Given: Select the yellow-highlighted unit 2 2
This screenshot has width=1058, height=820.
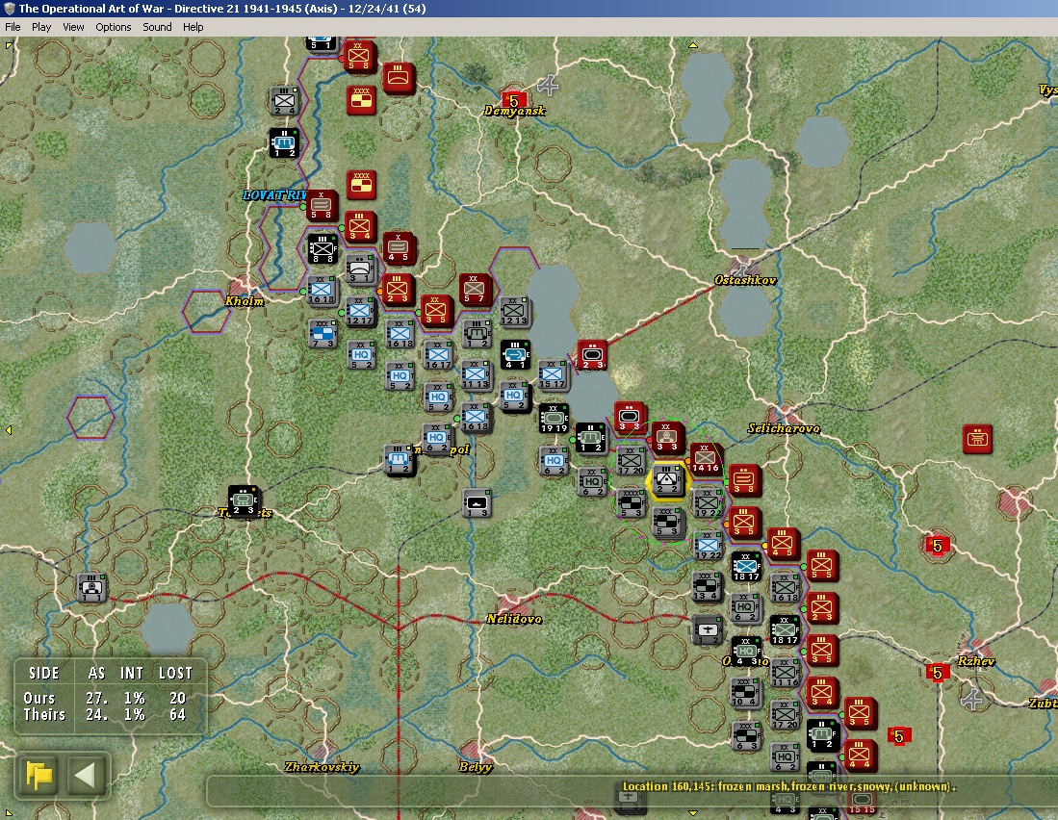Looking at the screenshot, I should click(x=666, y=479).
